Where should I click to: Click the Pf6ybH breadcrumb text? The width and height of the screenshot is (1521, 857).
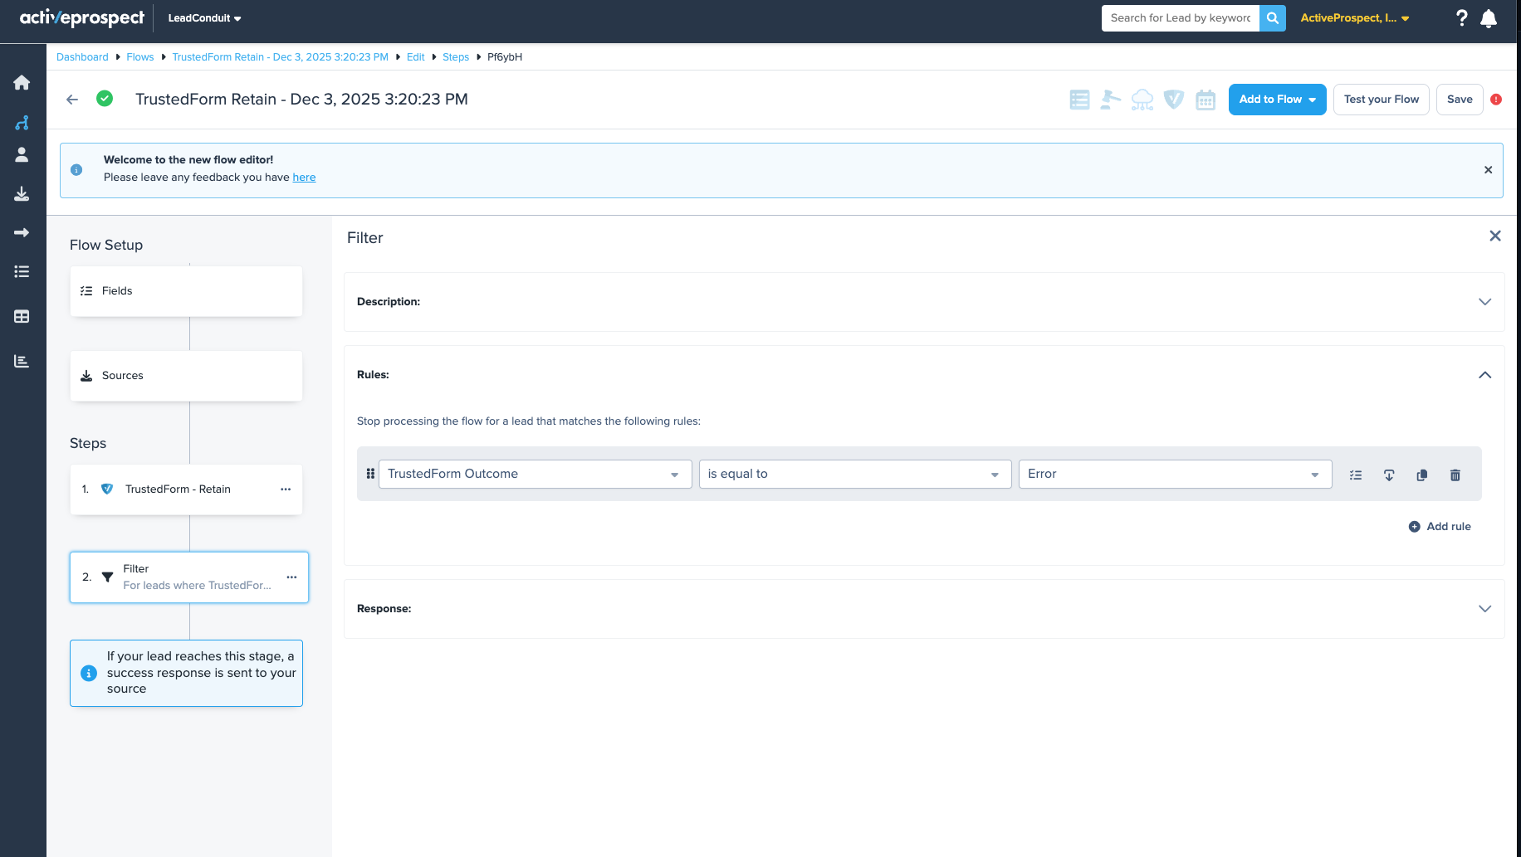[x=505, y=57]
